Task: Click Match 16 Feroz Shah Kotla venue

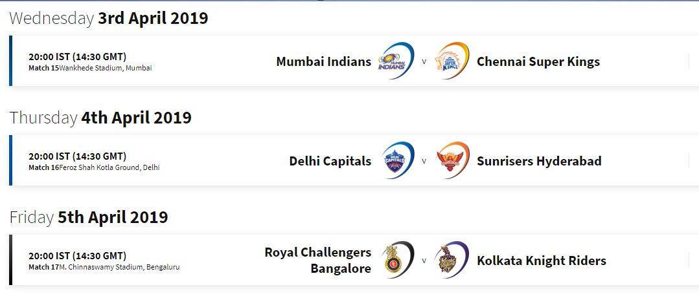Action: pos(94,167)
